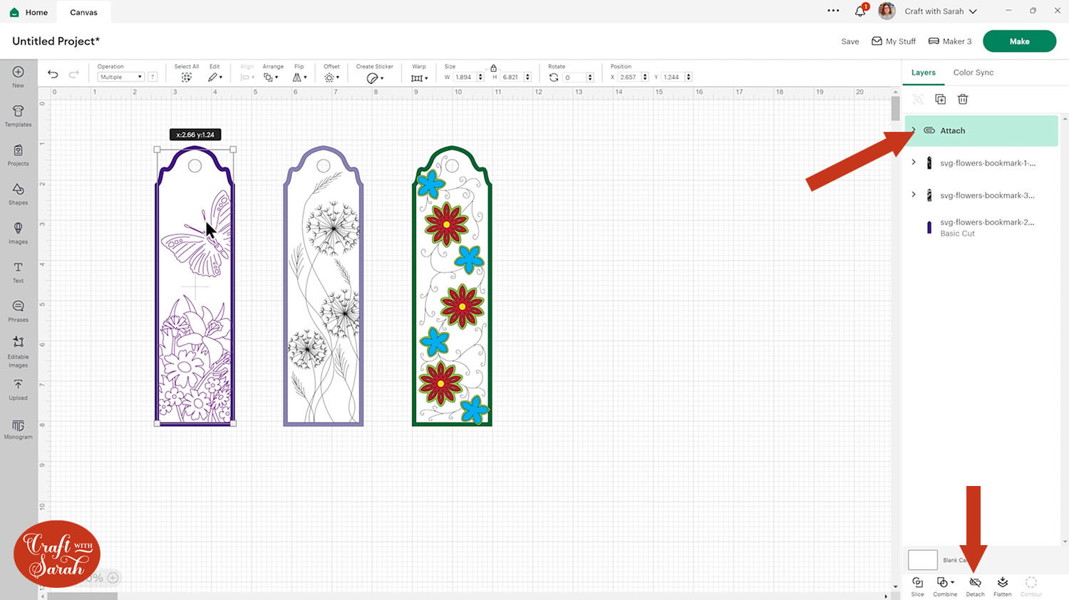The height and width of the screenshot is (600, 1069).
Task: Switch to the Color Sync tab
Action: [974, 73]
